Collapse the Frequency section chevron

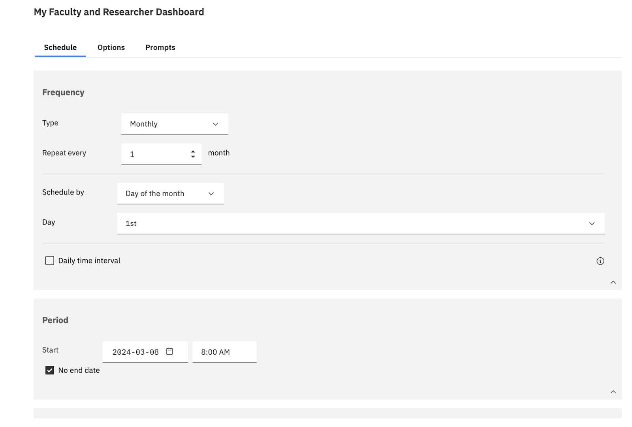coord(613,282)
